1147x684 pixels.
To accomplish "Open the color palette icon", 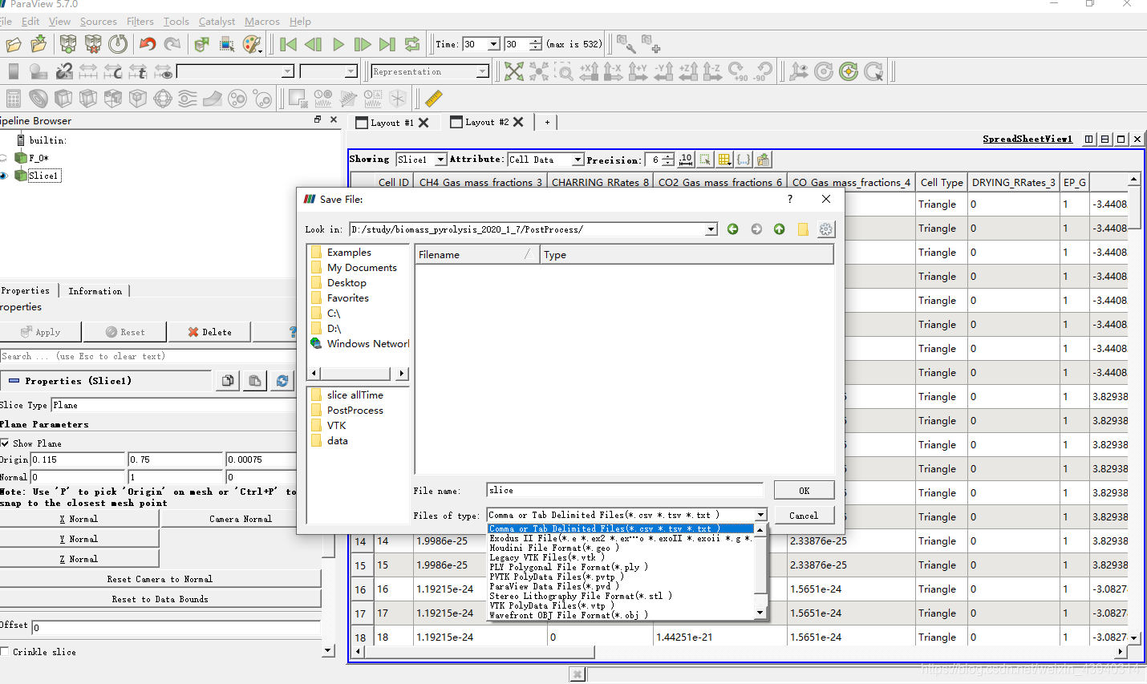I will point(252,45).
